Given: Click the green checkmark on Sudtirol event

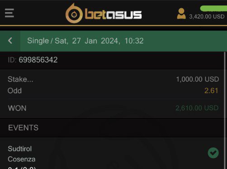Looking at the screenshot, I should [213, 153].
